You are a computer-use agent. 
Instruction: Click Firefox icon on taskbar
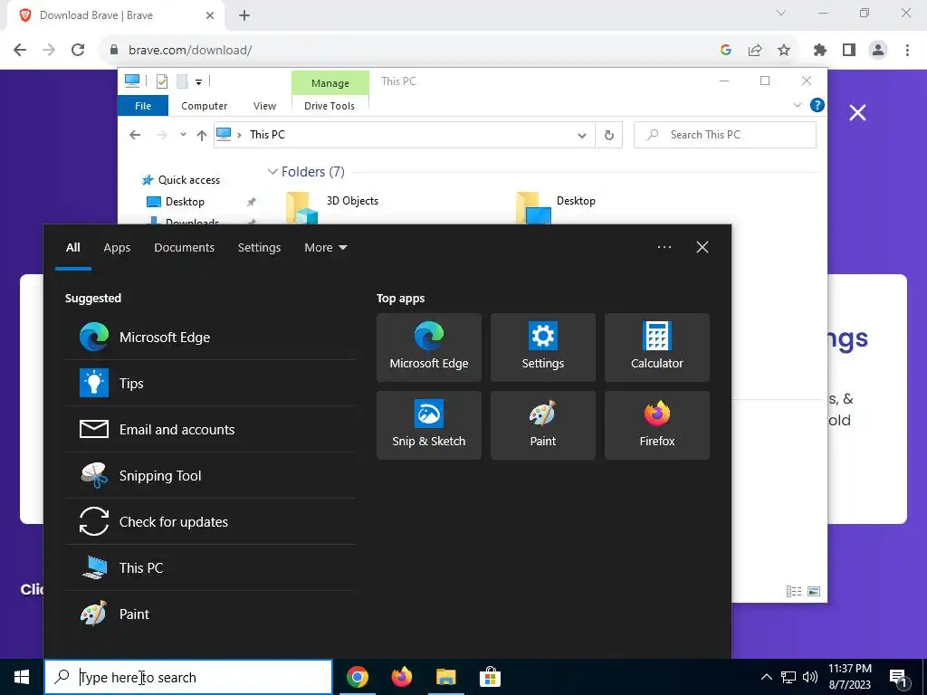(402, 677)
